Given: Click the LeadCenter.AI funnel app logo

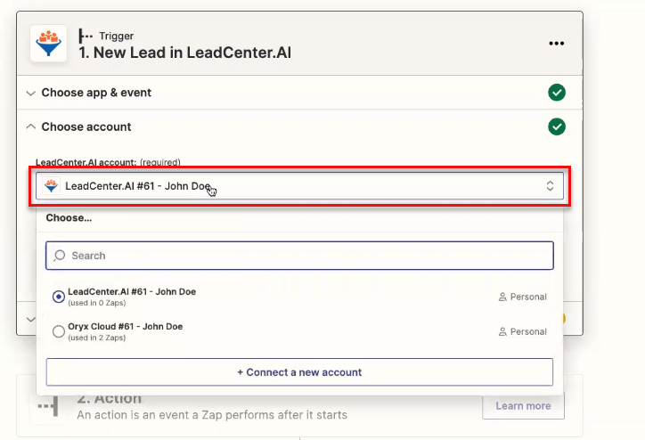Looking at the screenshot, I should click(48, 43).
